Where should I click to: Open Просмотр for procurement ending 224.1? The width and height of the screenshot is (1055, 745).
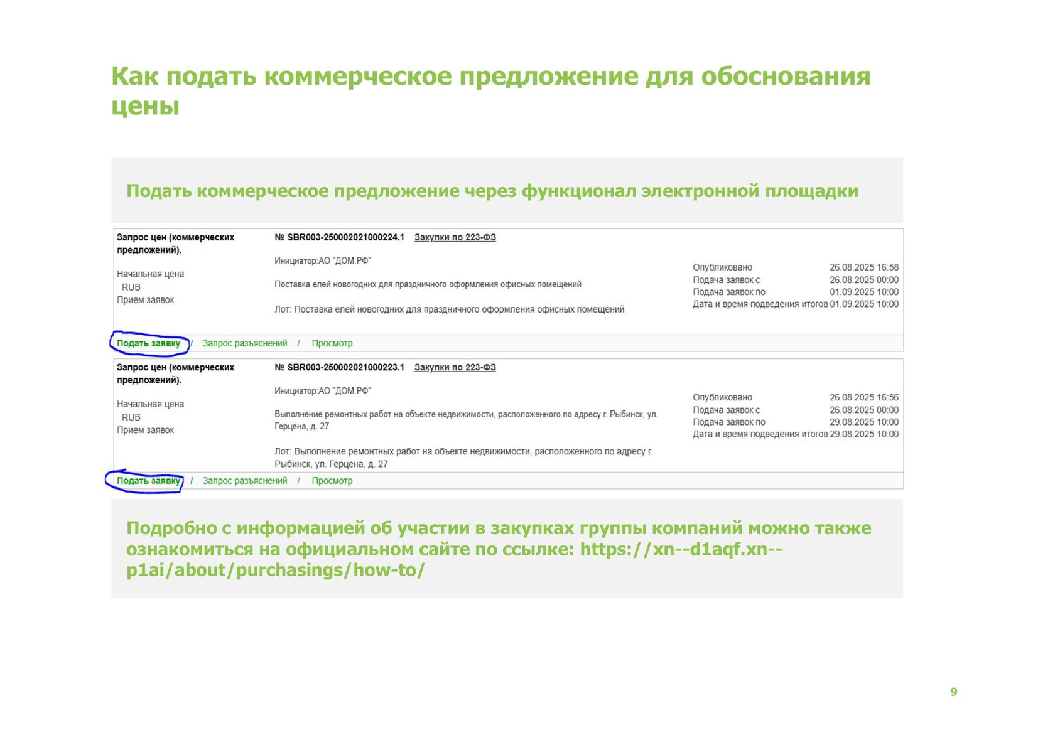click(x=332, y=343)
